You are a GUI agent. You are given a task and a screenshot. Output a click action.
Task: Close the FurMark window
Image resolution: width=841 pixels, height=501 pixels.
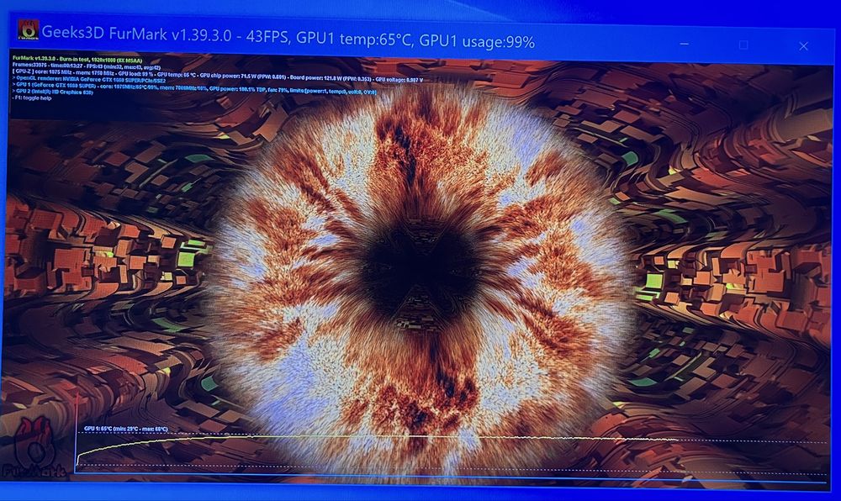coord(803,46)
